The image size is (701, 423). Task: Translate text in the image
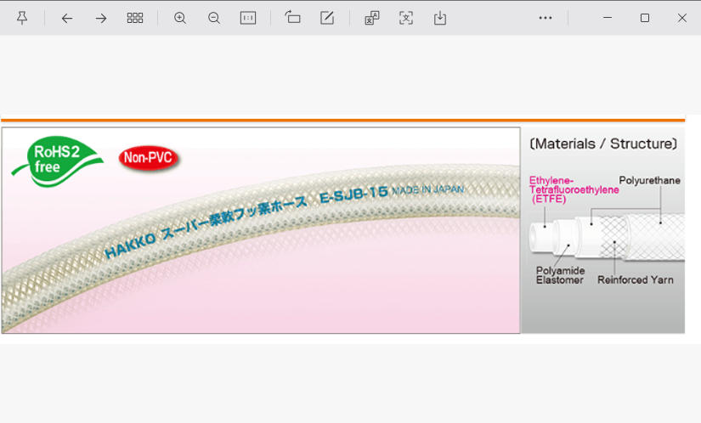pos(372,18)
